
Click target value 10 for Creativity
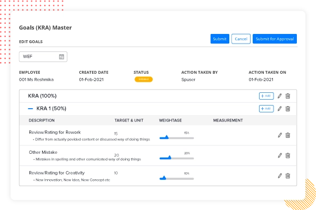click(x=115, y=173)
